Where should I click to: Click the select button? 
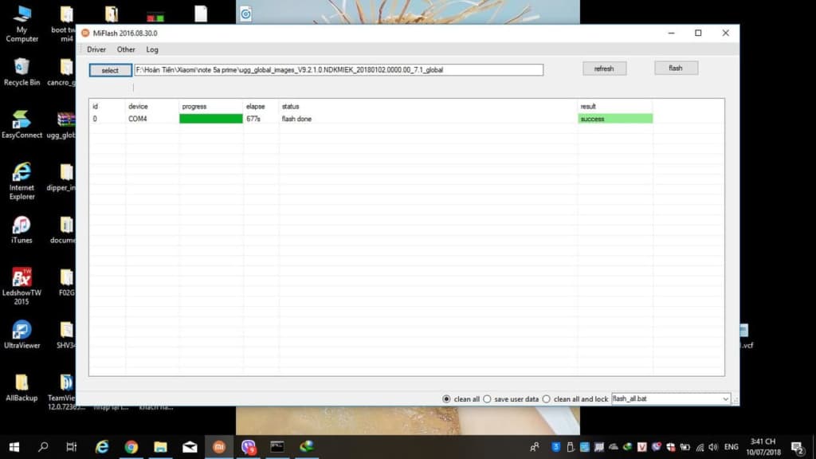click(110, 70)
